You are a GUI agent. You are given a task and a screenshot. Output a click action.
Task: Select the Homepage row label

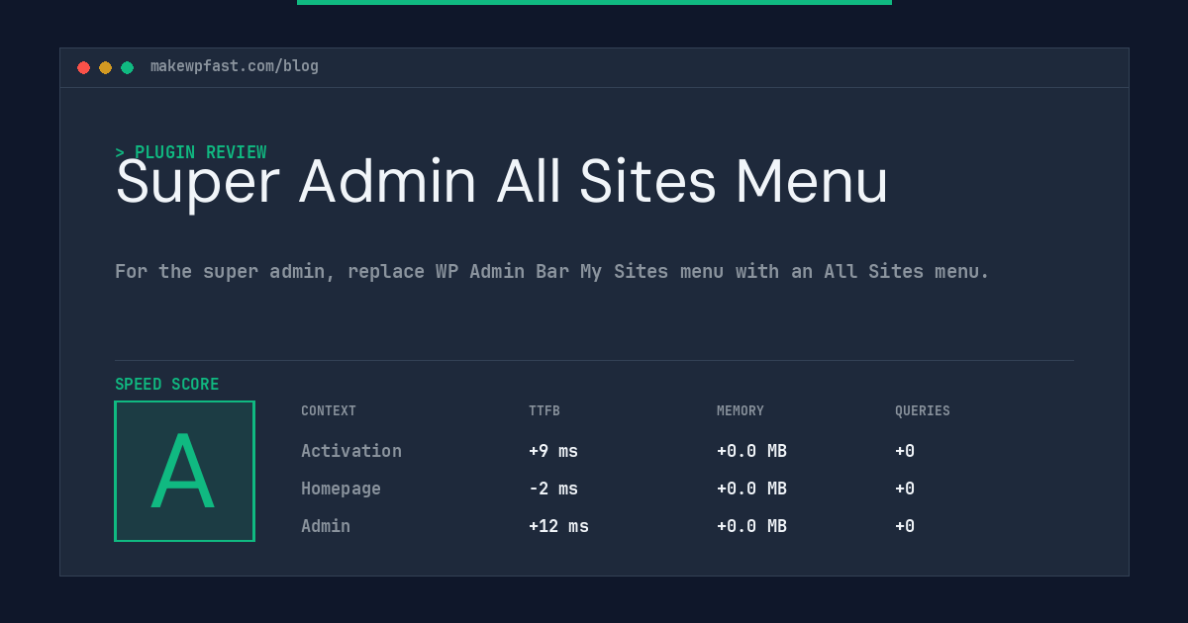341,489
